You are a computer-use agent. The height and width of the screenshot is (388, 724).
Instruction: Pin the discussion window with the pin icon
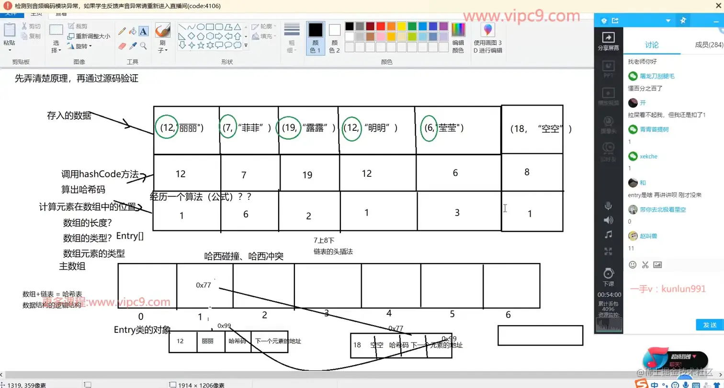(x=683, y=20)
